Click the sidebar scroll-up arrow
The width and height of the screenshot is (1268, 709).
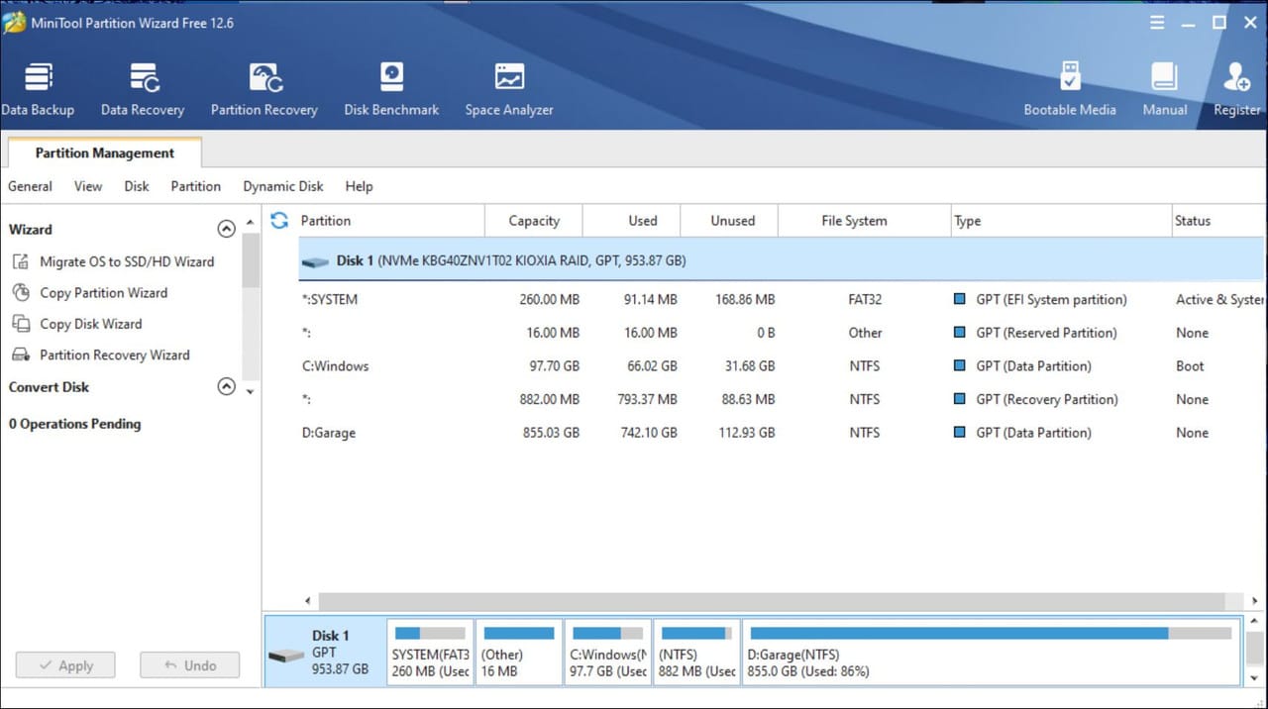251,222
